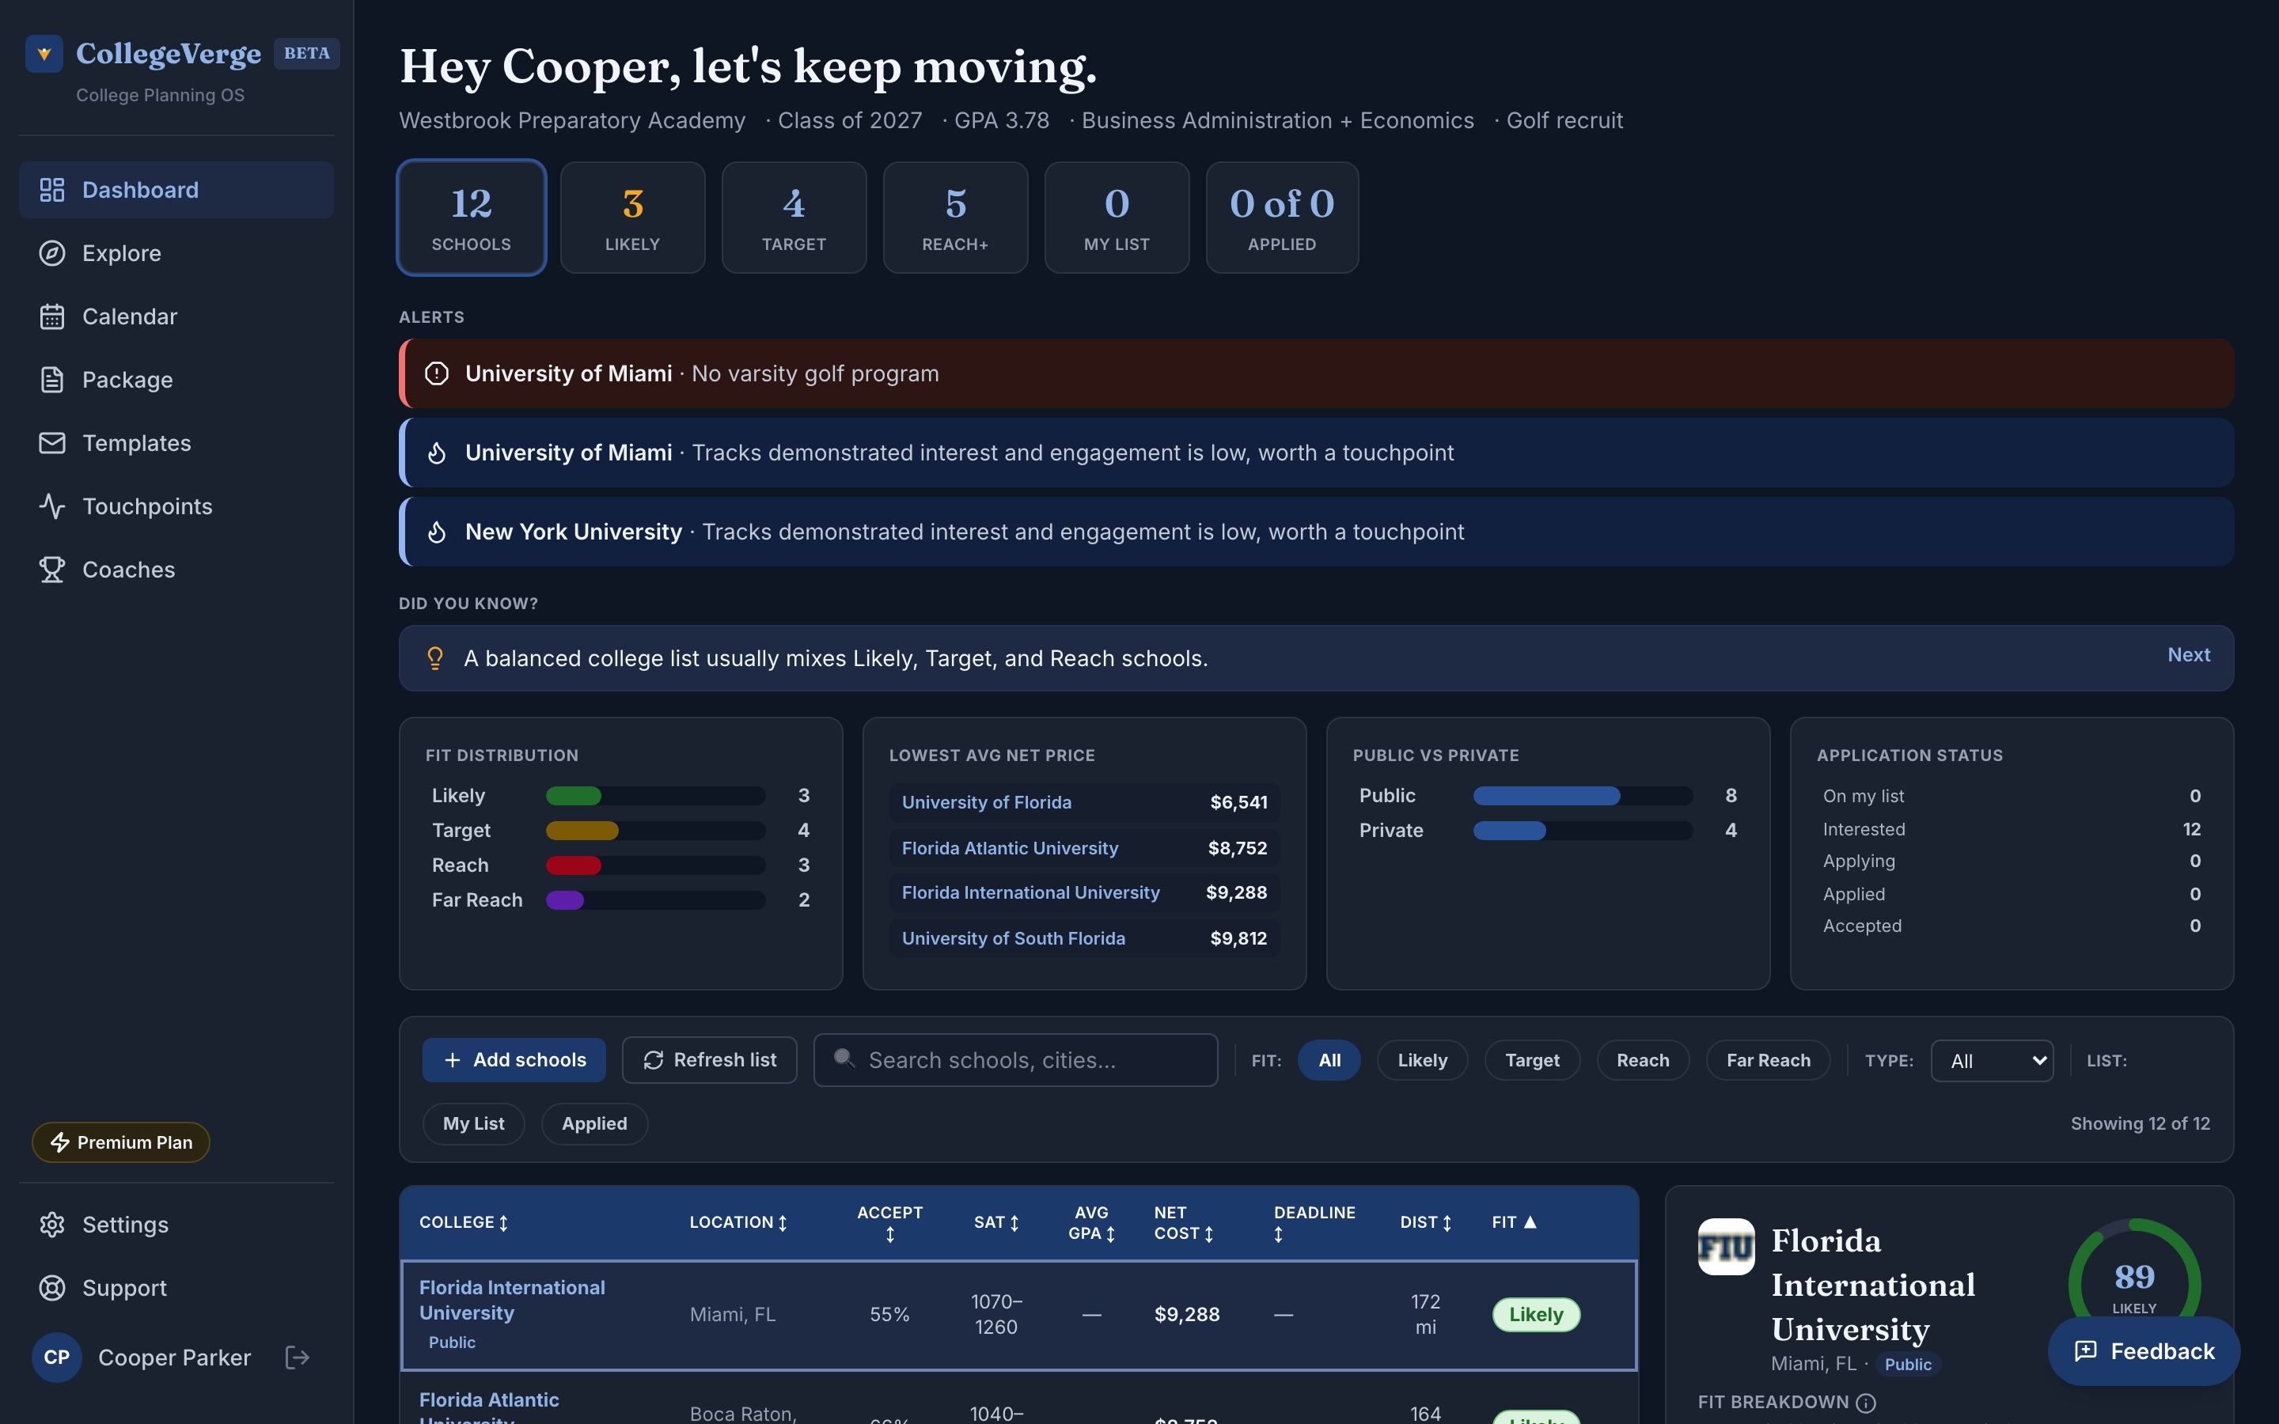Open Florida International University table row link

click(512, 1300)
